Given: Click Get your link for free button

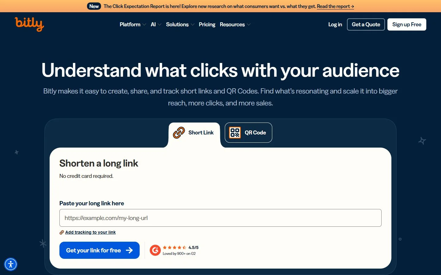Looking at the screenshot, I should pyautogui.click(x=100, y=250).
